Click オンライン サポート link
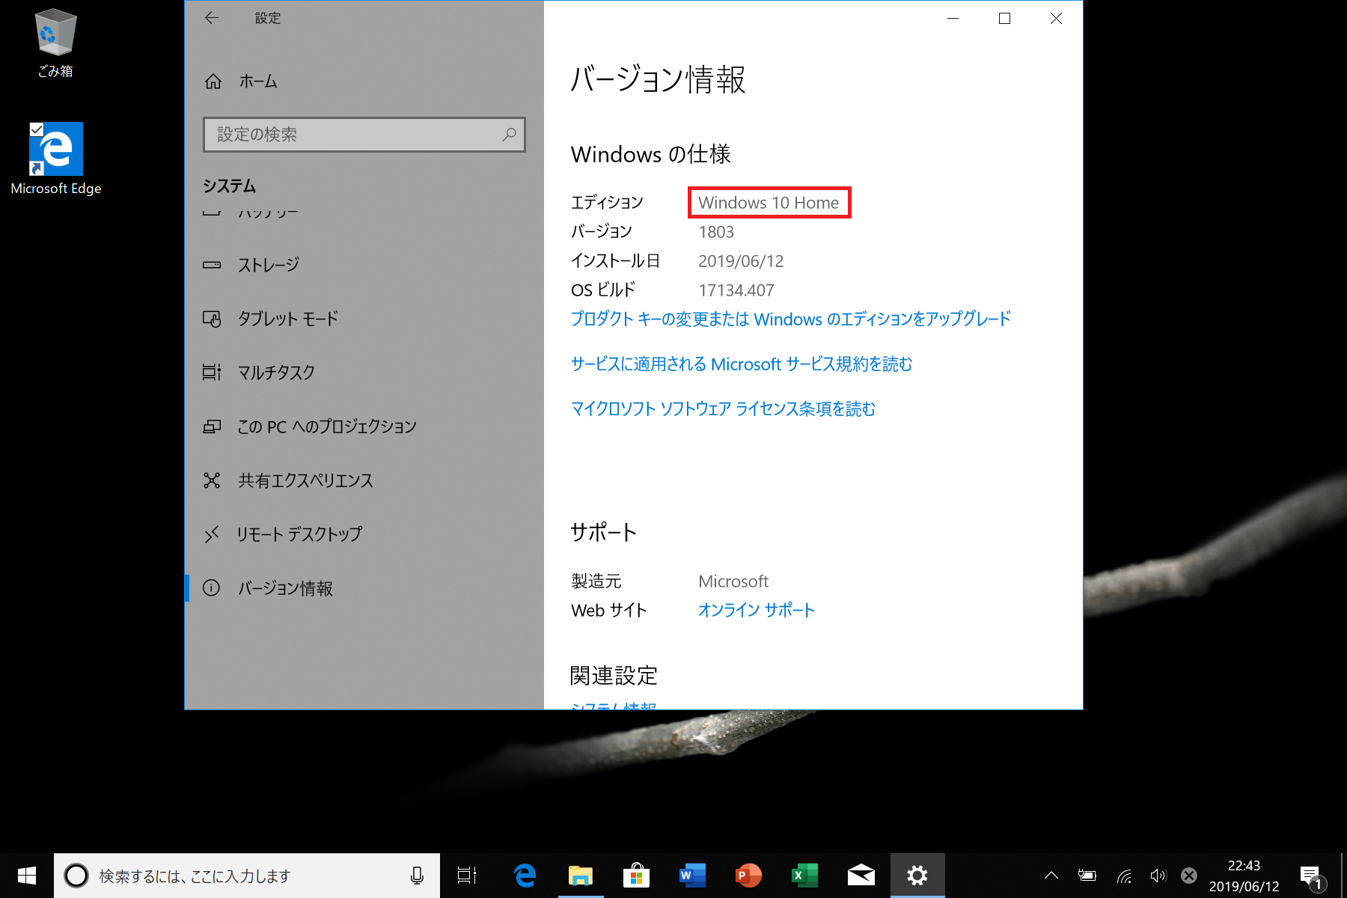The height and width of the screenshot is (898, 1347). click(756, 611)
